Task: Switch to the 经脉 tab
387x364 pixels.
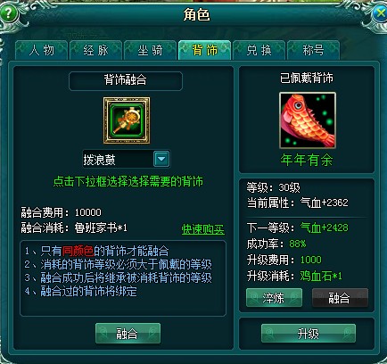Action: (x=95, y=50)
